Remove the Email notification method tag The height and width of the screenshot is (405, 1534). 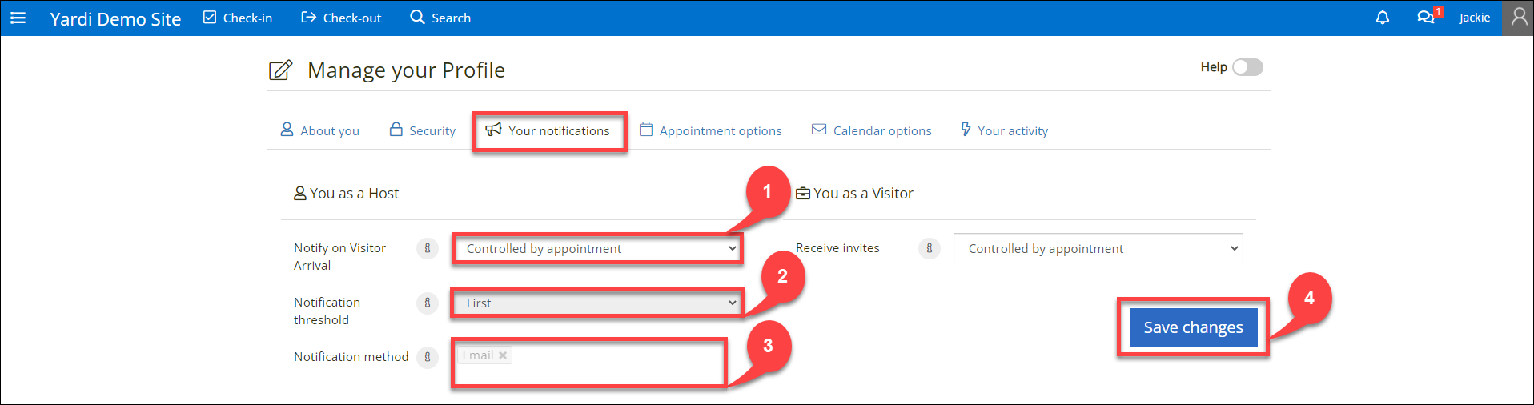pyautogui.click(x=503, y=355)
